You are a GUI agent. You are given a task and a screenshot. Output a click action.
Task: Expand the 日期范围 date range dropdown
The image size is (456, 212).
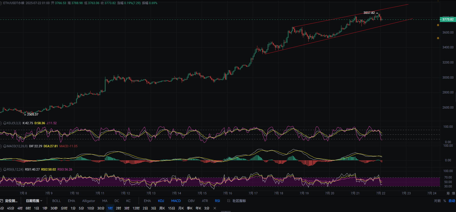pos(34,201)
